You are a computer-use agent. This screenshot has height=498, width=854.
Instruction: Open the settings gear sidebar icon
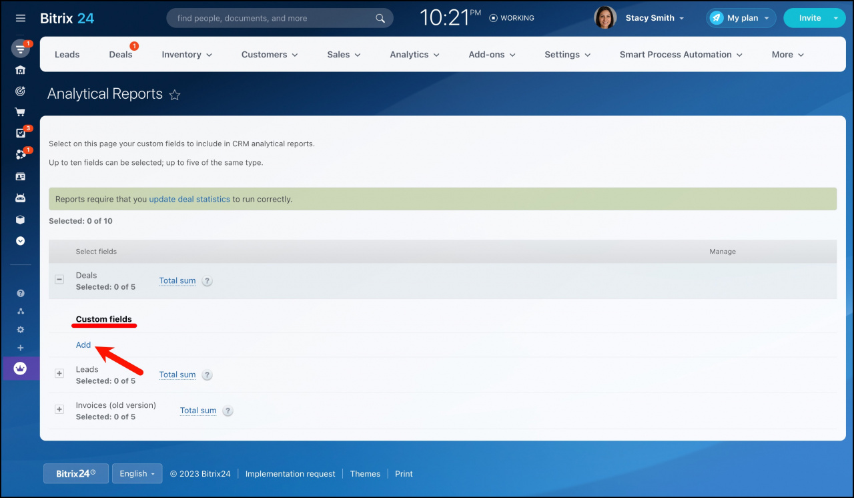20,330
